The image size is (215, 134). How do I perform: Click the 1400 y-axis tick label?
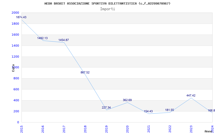click(15, 46)
